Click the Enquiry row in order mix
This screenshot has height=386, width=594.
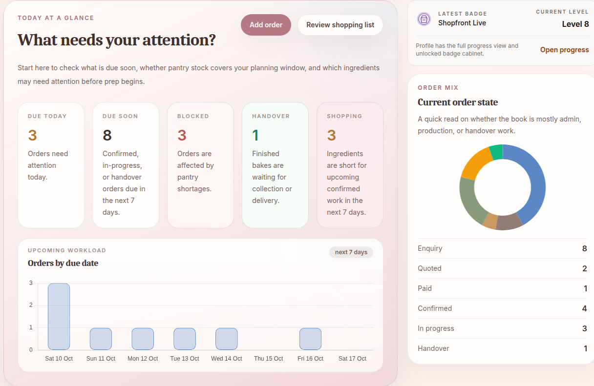(502, 248)
